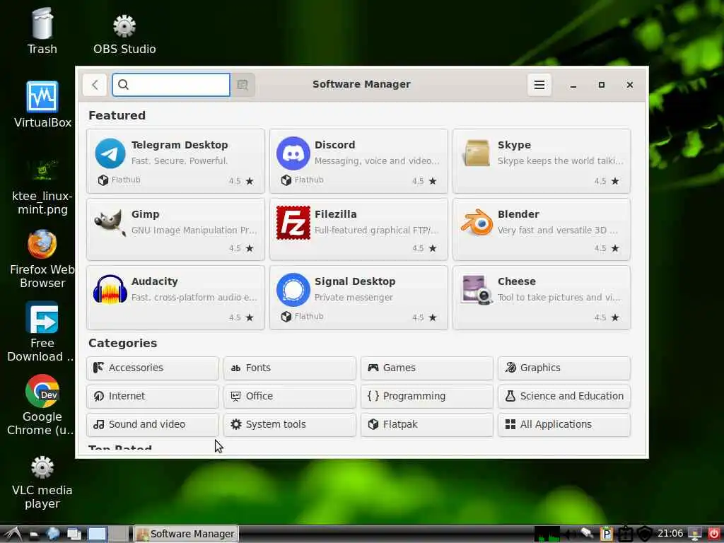The width and height of the screenshot is (724, 543).
Task: Open the Internet category
Action: pyautogui.click(x=153, y=396)
